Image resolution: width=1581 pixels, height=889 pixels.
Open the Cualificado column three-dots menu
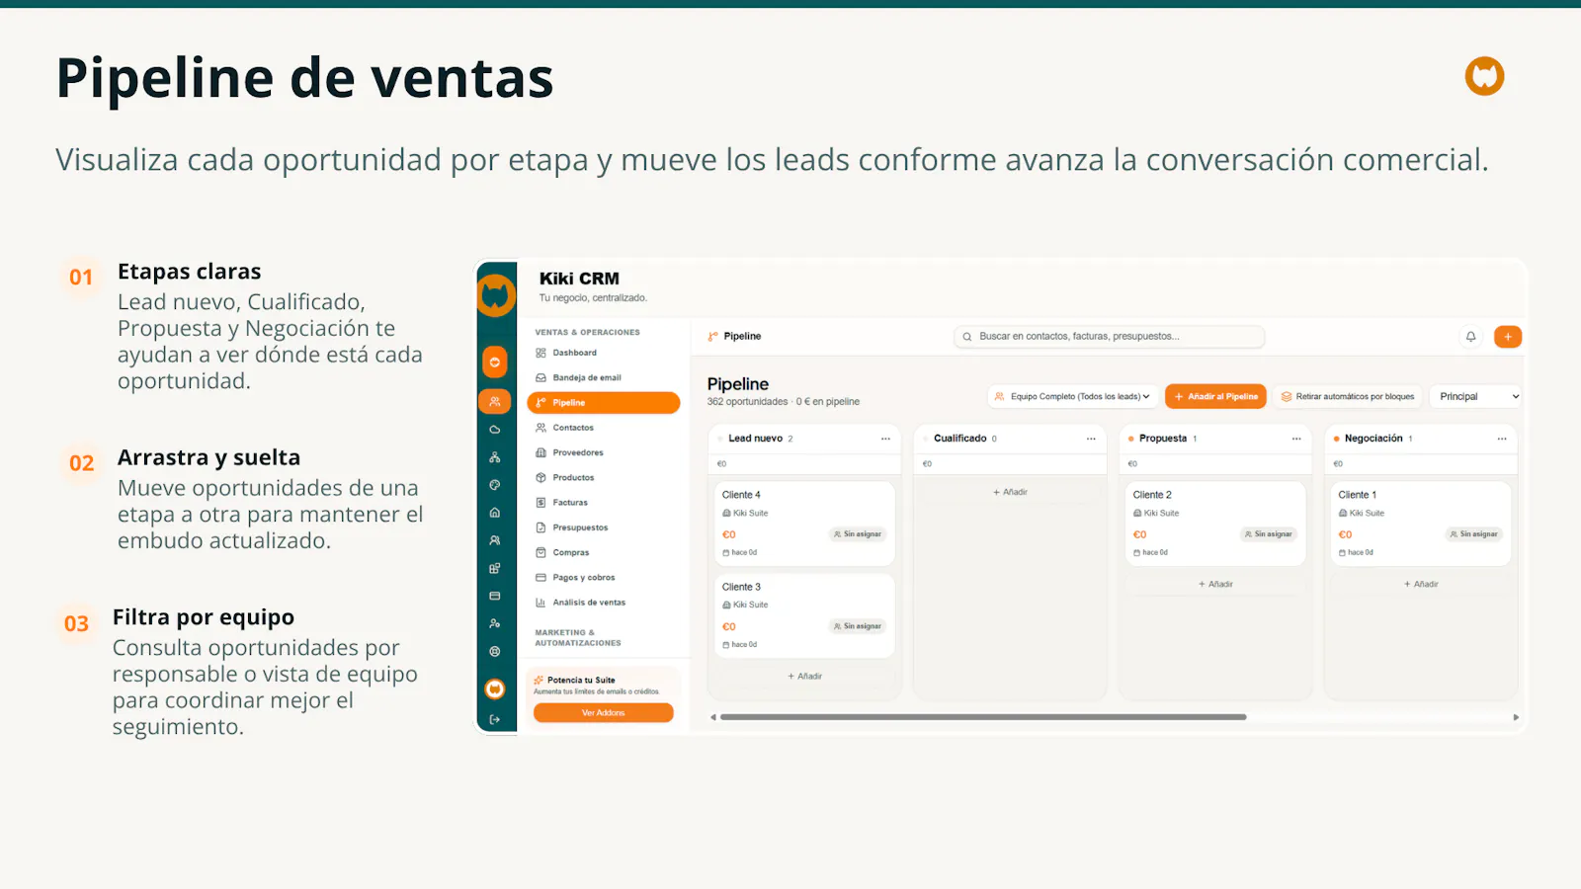point(1091,439)
